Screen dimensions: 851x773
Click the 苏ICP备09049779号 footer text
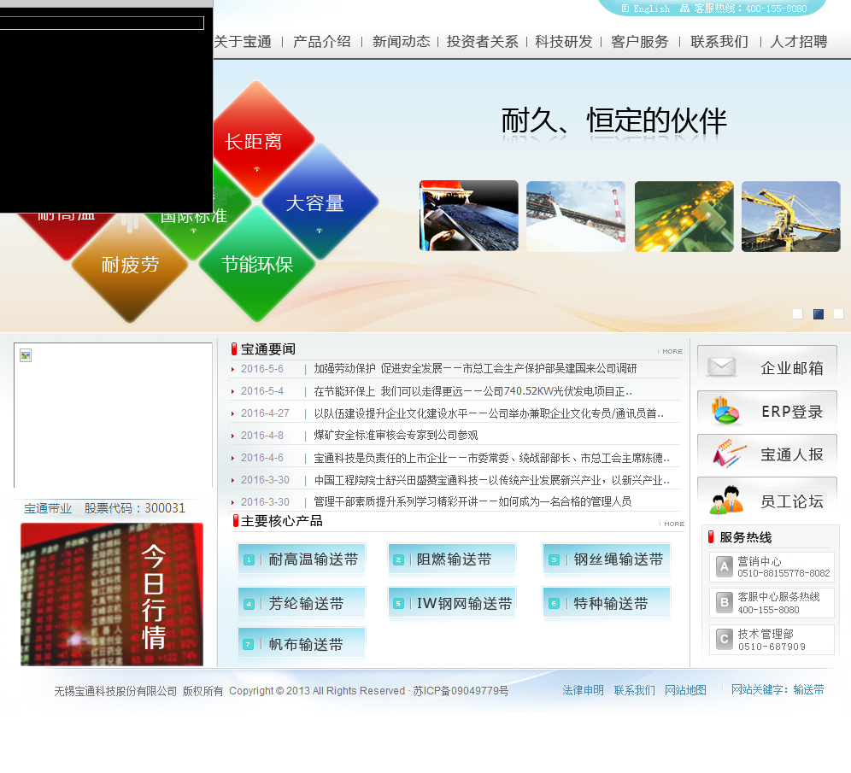(x=461, y=690)
